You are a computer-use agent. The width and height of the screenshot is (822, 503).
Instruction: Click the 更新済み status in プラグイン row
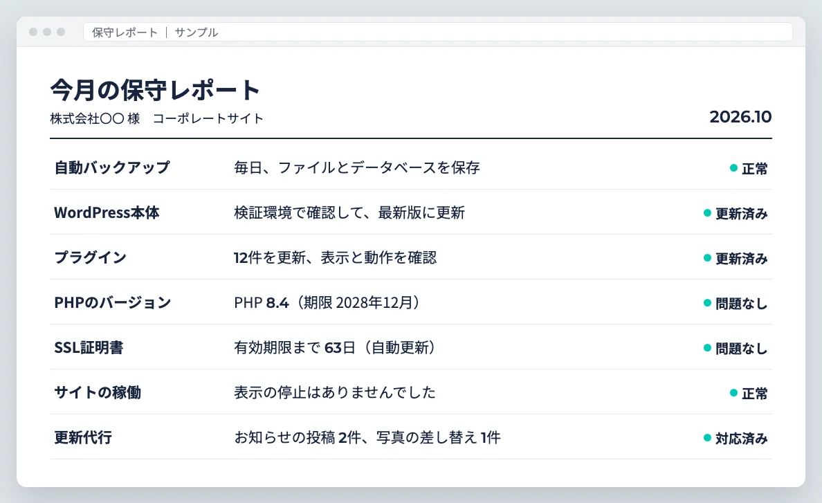click(741, 258)
